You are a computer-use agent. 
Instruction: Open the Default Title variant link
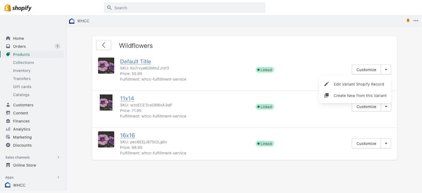(x=135, y=61)
